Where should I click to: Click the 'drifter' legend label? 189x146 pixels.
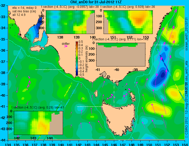pyautogui.click(x=66, y=44)
